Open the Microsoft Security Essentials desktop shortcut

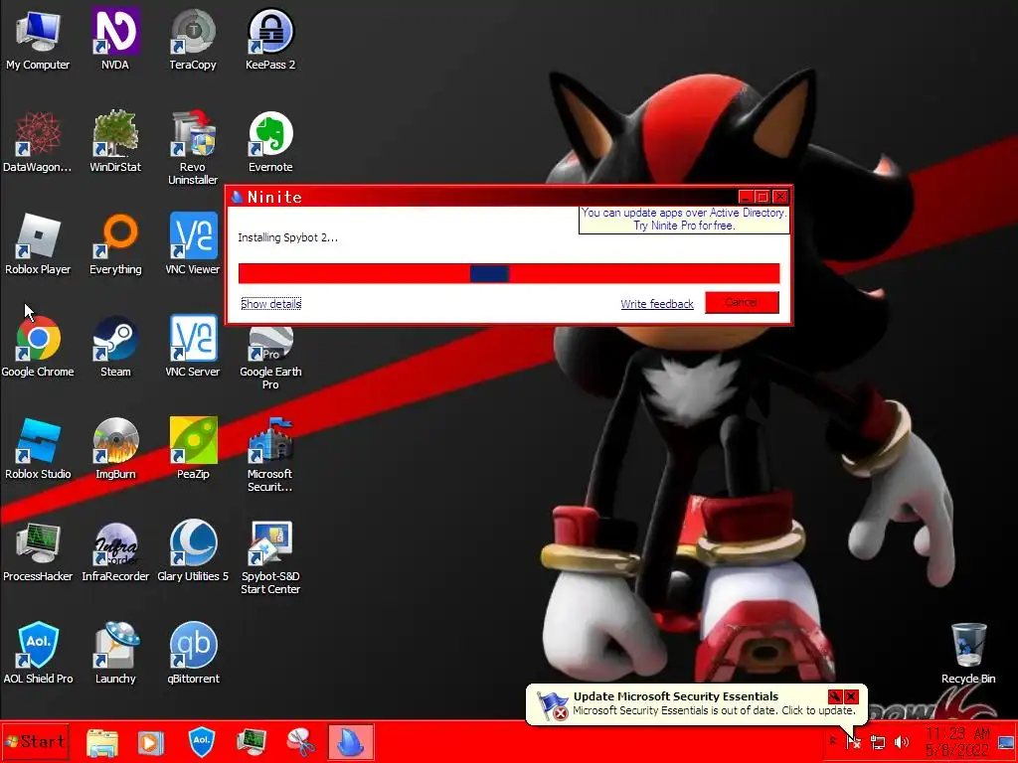pos(270,455)
